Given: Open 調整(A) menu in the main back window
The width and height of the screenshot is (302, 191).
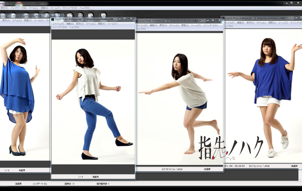Looking at the screenshot, I should point(44,8).
